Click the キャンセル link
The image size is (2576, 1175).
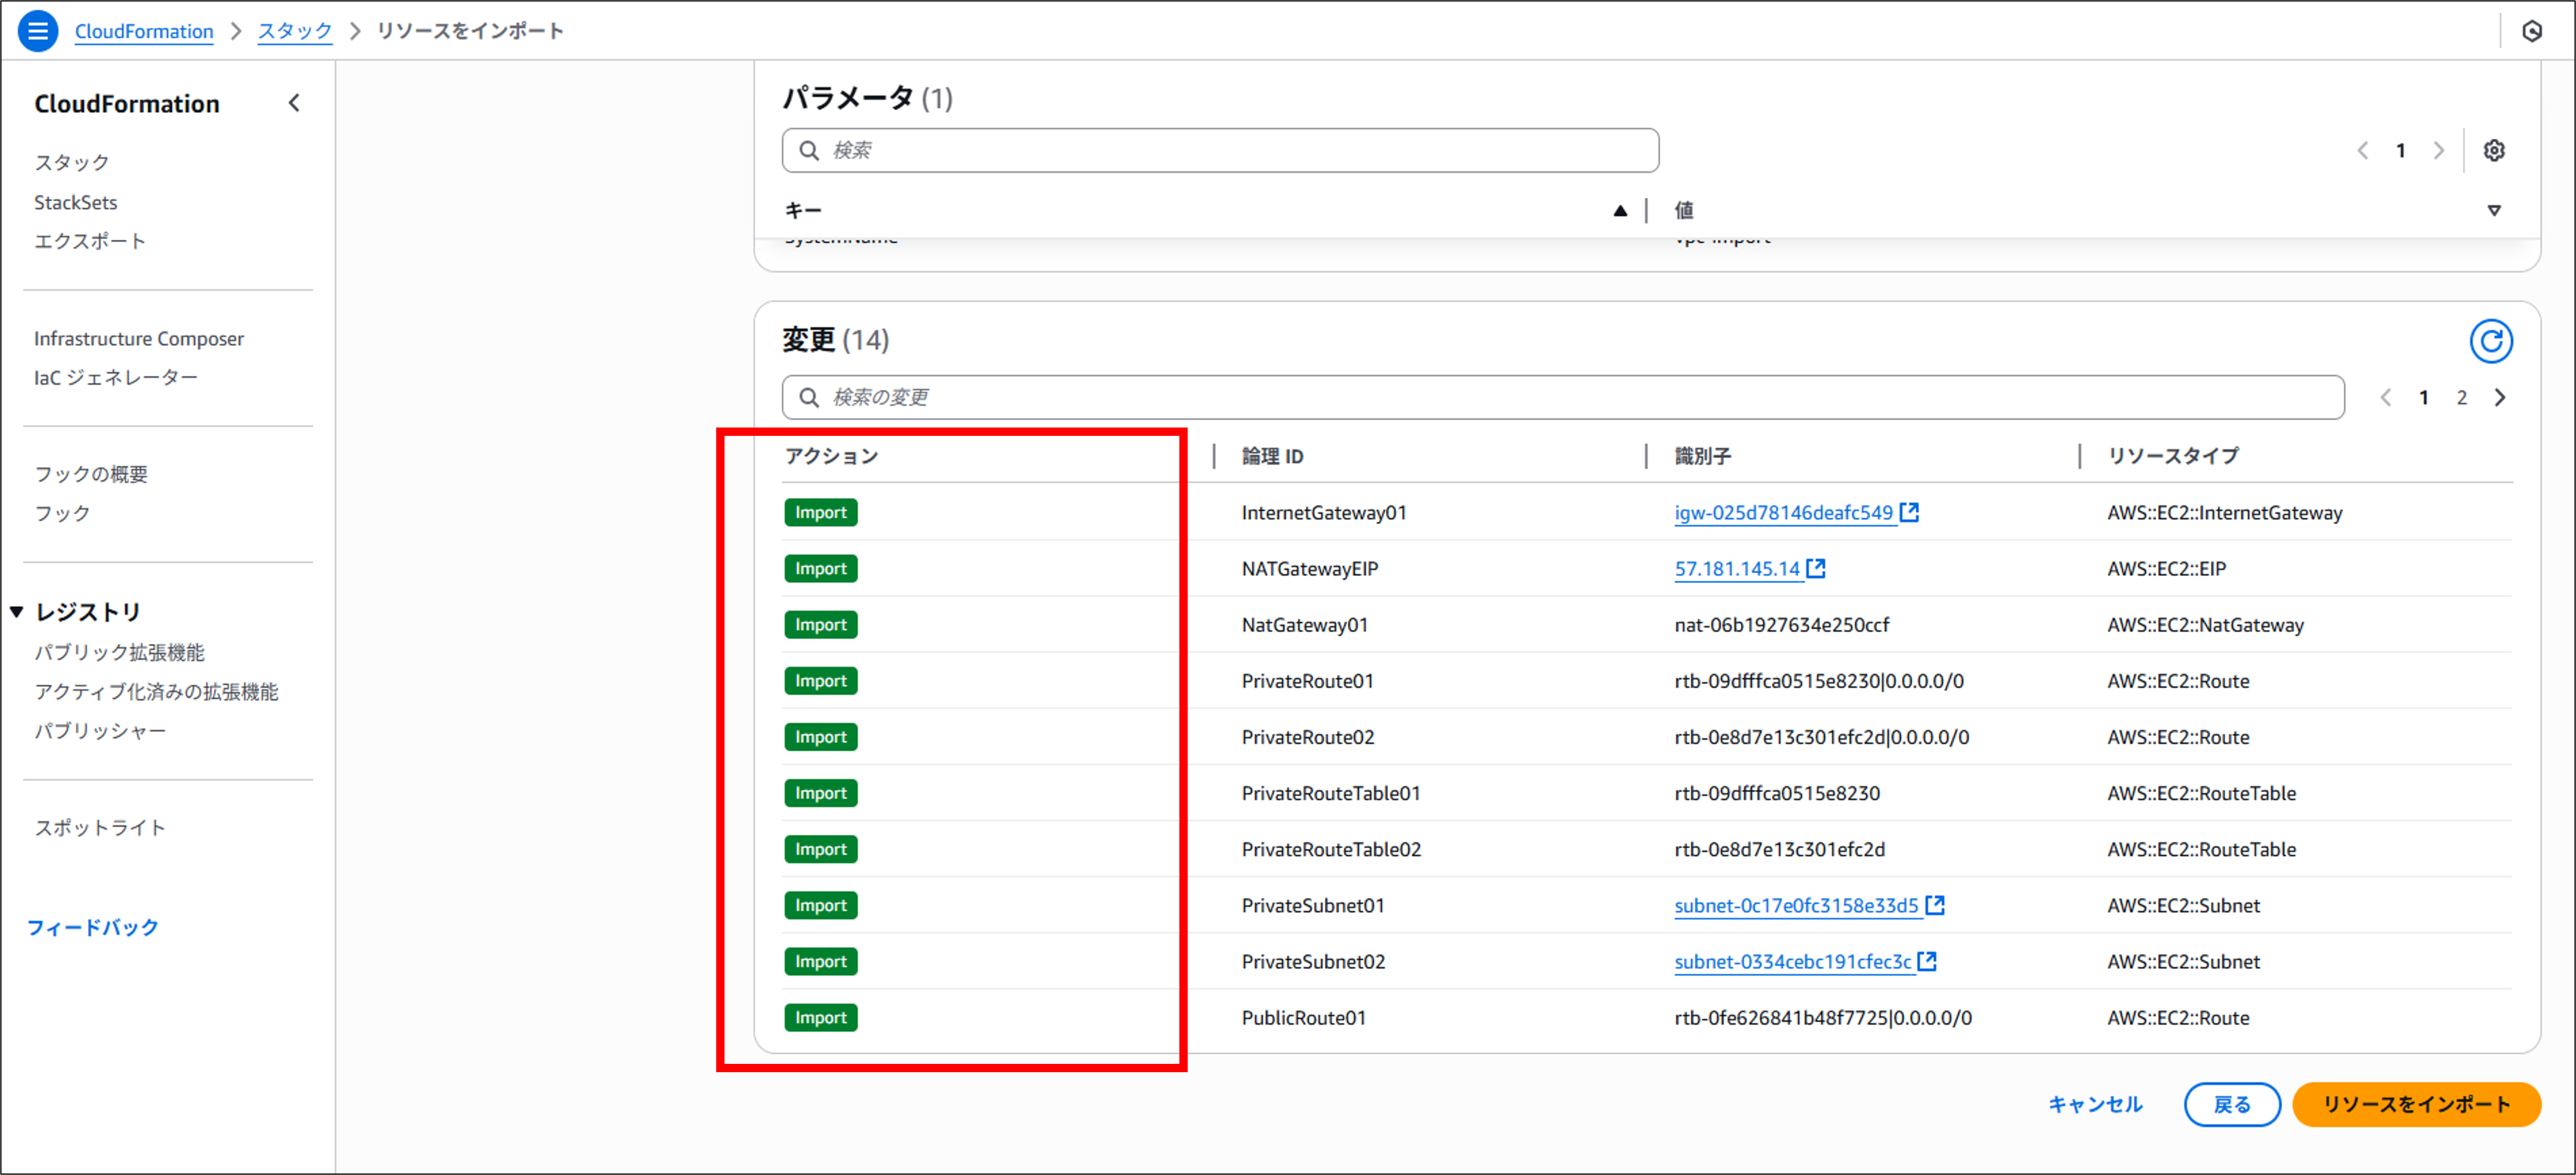point(2095,1104)
